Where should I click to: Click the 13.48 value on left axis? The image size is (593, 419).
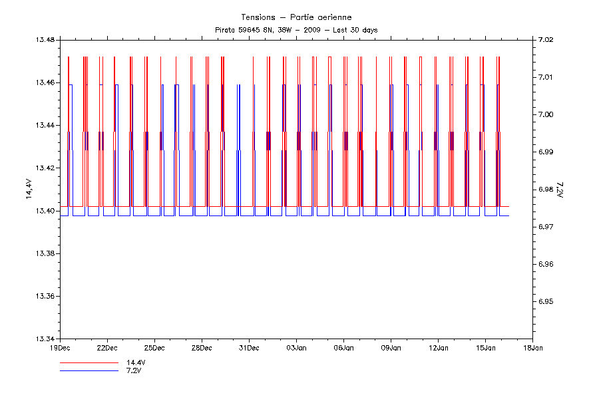(x=46, y=40)
